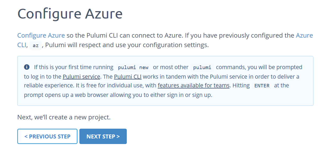Viewport: 321px width, 157px height.
Task: Click the Pulumi CLI underlined link
Action: pos(128,77)
